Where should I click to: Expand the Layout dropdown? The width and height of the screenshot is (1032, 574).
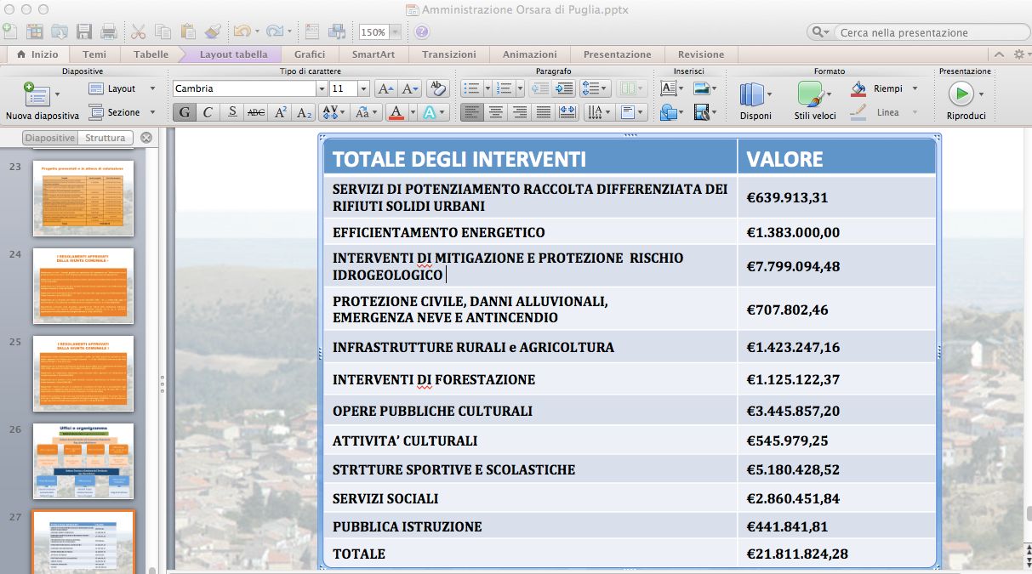pos(153,88)
